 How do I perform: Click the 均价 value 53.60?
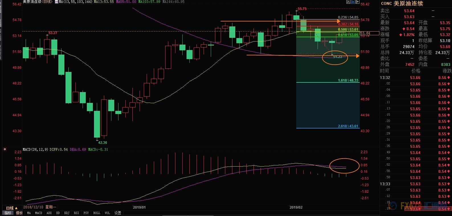click(x=445, y=47)
